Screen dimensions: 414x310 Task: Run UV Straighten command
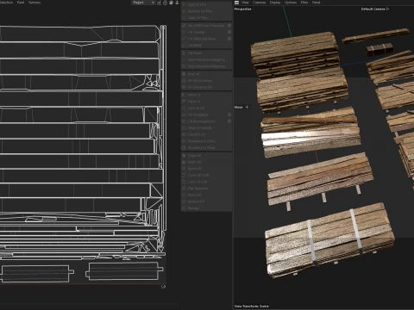[204, 115]
